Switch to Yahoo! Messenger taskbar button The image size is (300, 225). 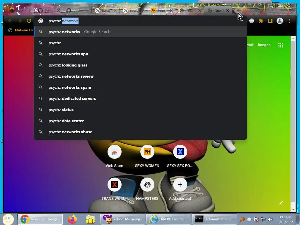click(x=123, y=219)
